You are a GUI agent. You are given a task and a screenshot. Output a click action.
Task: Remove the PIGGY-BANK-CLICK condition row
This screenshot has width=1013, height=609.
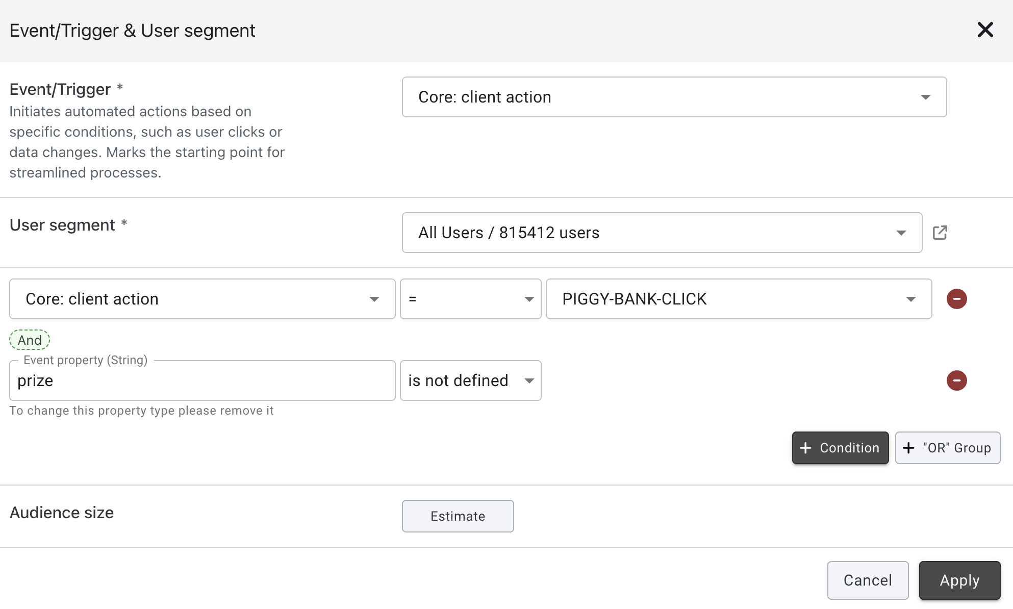point(956,299)
